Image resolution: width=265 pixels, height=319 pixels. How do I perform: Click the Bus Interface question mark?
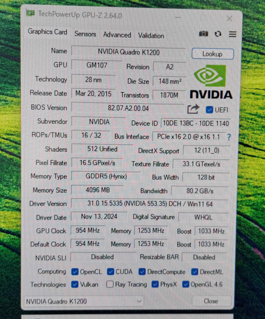click(229, 137)
